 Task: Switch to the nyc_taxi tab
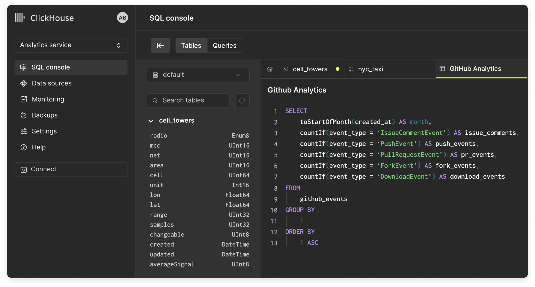390,69
